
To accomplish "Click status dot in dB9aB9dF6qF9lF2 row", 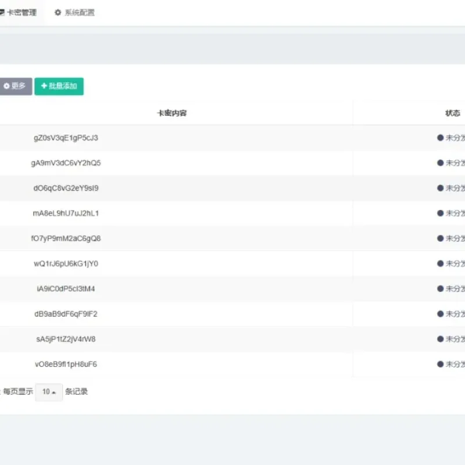I will [441, 314].
